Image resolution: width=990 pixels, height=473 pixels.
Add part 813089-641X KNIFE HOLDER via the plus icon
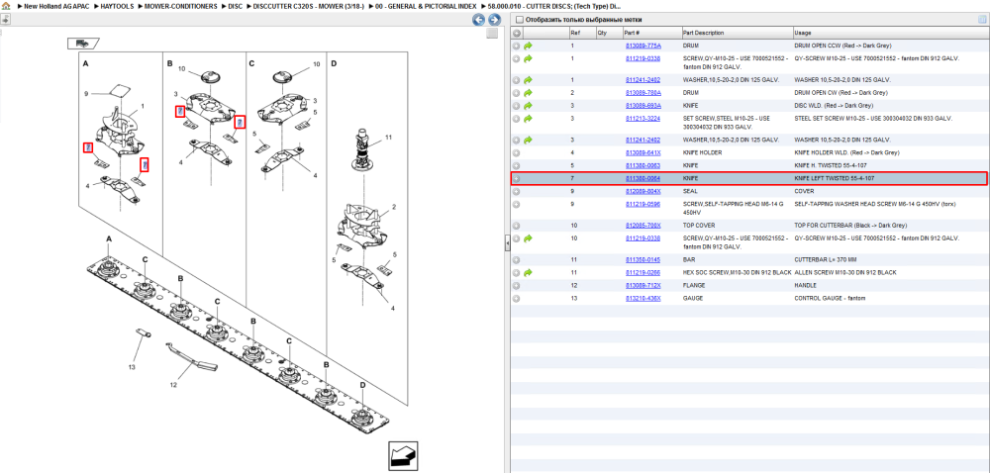pos(517,152)
